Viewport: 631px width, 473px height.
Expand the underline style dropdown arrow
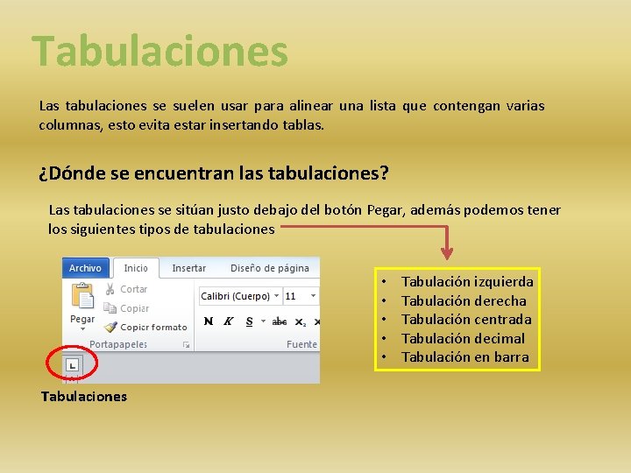pos(263,321)
